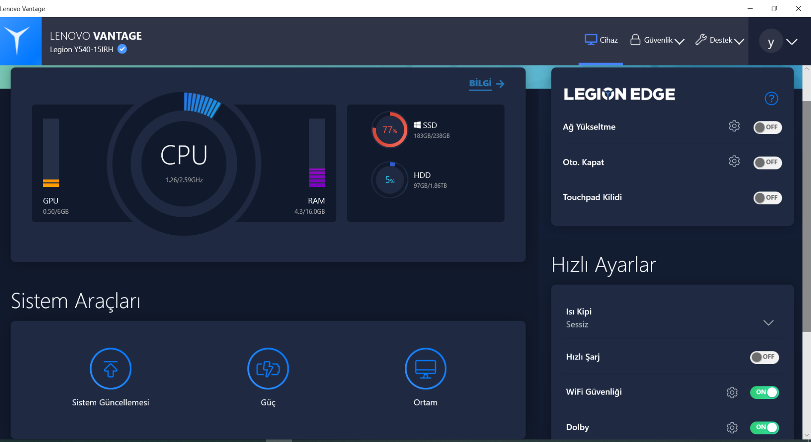Click the user avatar letter y
The image size is (811, 442).
click(771, 41)
